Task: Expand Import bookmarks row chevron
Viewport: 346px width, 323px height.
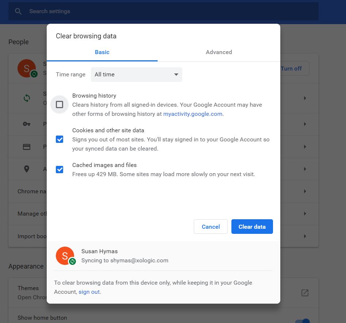Action: [305, 236]
